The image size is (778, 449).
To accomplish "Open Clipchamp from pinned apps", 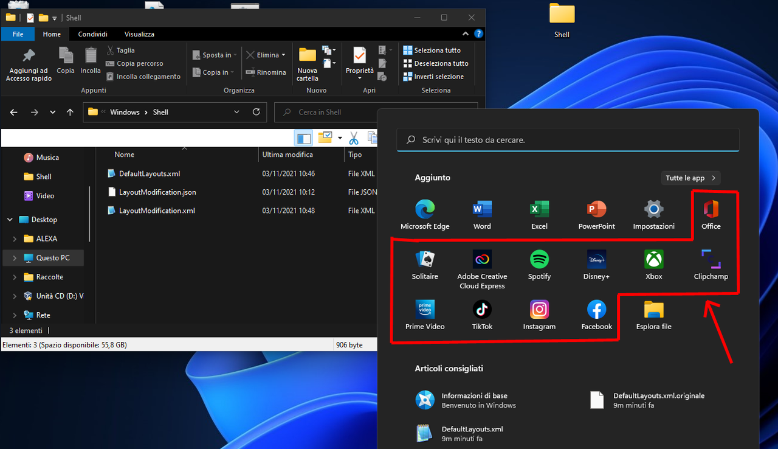I will (x=711, y=265).
